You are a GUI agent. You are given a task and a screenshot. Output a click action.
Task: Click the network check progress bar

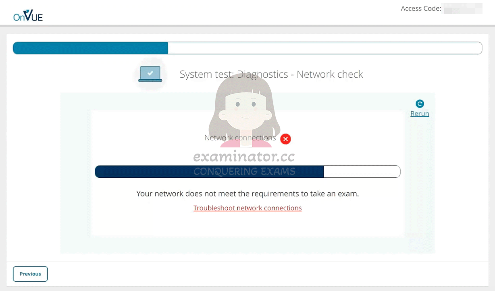pyautogui.click(x=247, y=172)
